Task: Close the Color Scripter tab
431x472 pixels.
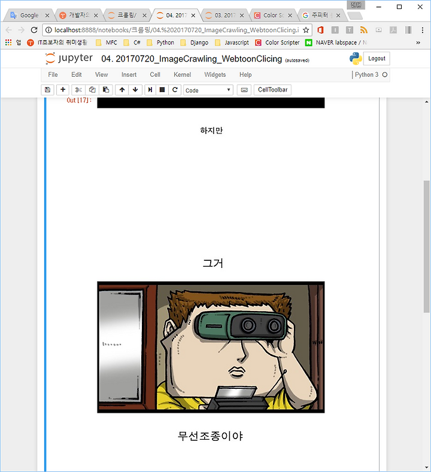Action: [x=290, y=16]
